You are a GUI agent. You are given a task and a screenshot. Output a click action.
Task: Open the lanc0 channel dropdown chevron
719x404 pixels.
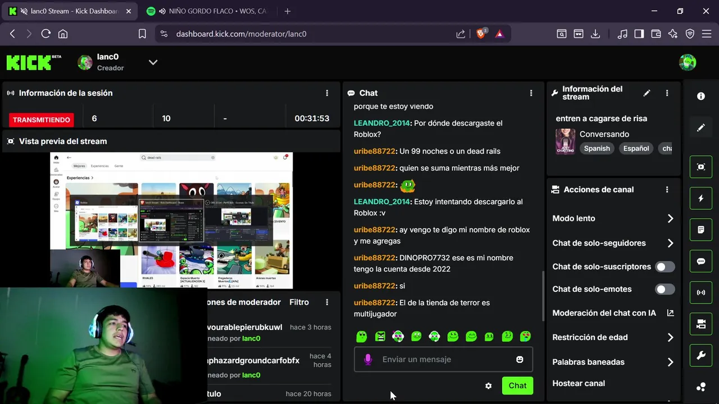[x=153, y=62]
